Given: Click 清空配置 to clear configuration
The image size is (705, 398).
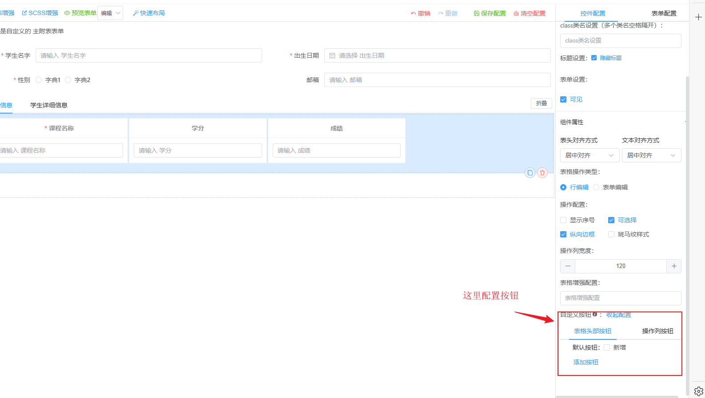Looking at the screenshot, I should (530, 13).
